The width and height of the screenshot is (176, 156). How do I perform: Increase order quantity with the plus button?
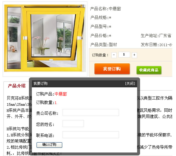134,55
